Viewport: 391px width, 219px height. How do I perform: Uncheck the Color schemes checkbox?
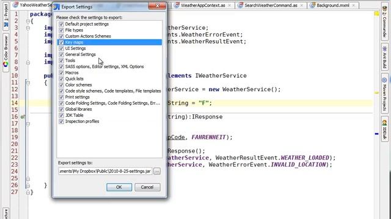61,85
